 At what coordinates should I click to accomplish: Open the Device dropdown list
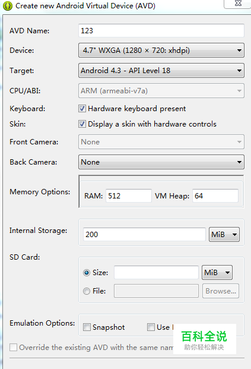(x=161, y=51)
